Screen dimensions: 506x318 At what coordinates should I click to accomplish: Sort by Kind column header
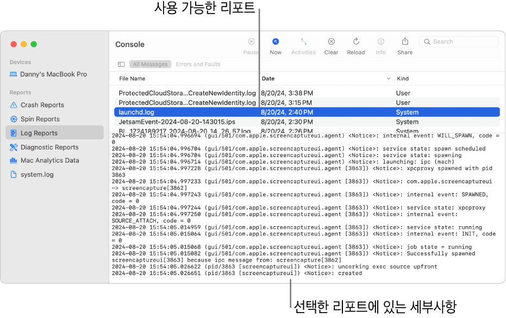click(x=403, y=78)
